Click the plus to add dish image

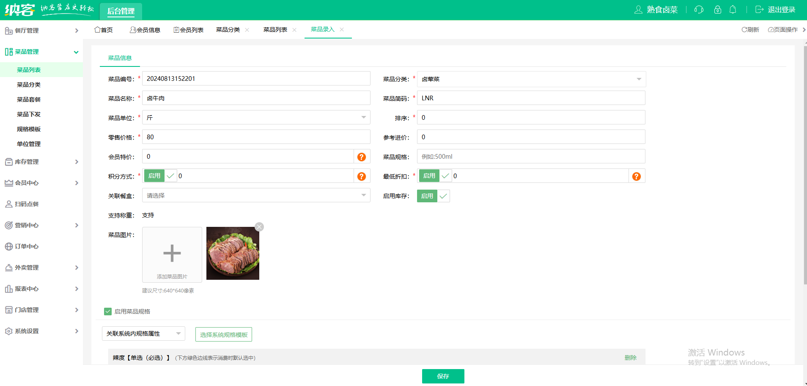172,254
